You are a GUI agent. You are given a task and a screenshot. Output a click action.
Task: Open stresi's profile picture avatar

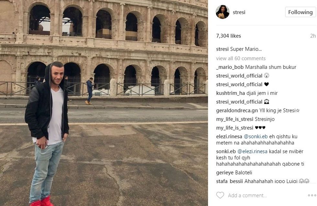(x=223, y=12)
